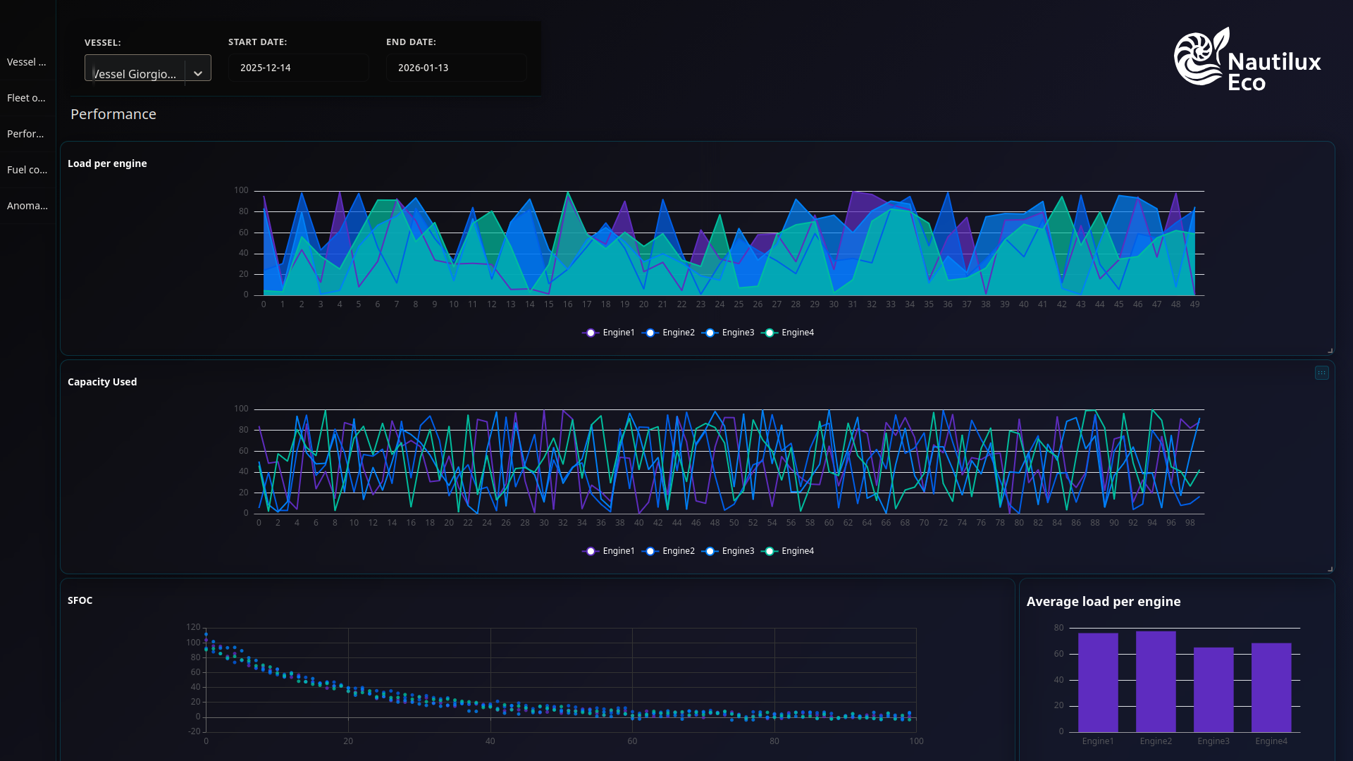Click the Nautilux Eco logo
Screen dimensions: 1353x761
[x=1247, y=59]
